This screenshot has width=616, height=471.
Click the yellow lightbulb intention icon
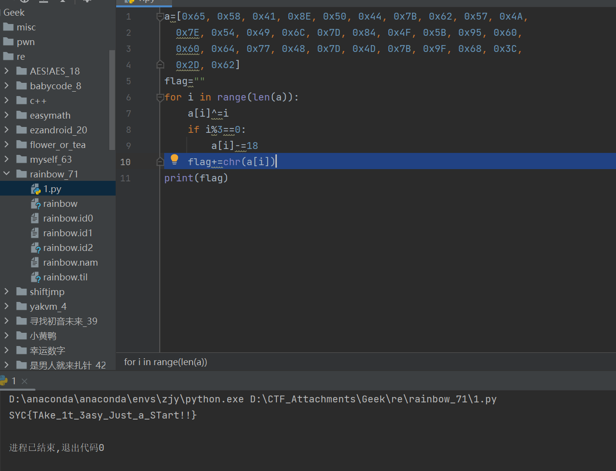pos(174,159)
